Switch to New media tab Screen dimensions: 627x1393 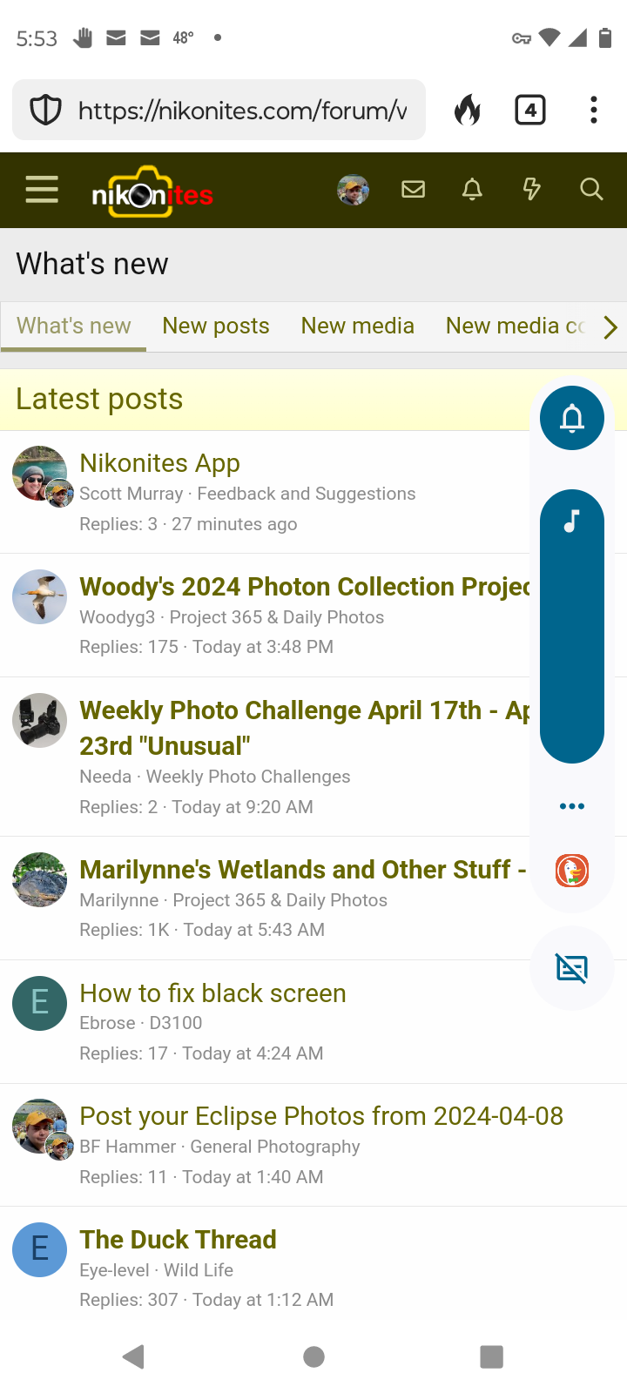pyautogui.click(x=357, y=326)
